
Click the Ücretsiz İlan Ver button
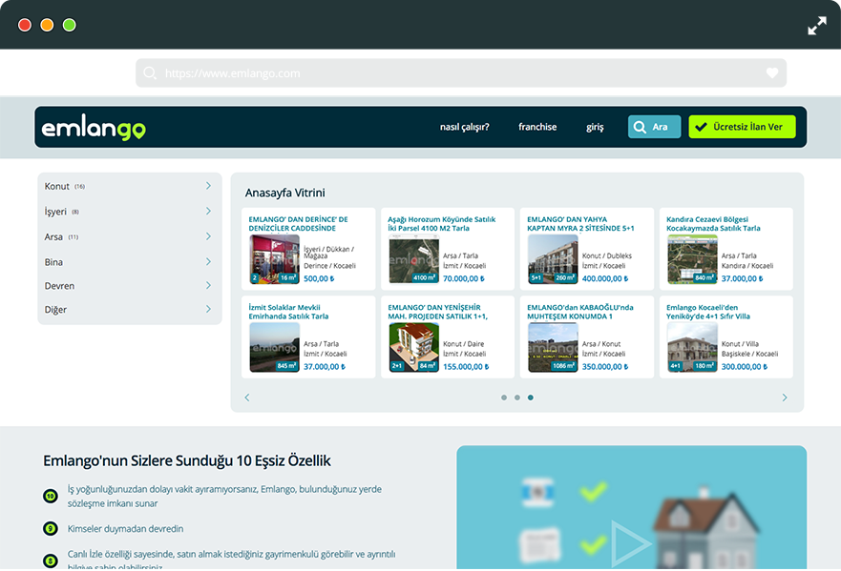[743, 127]
